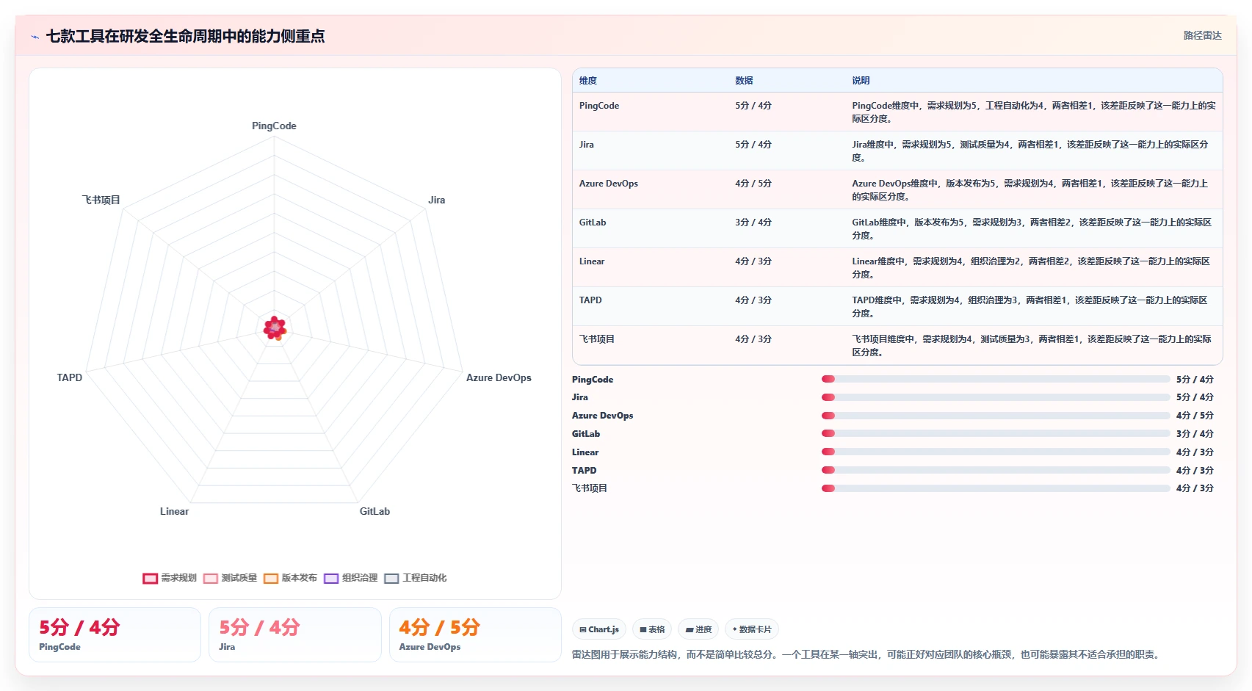Screen dimensions: 1252x691
Task: Select the 数据 column header
Action: click(x=744, y=81)
